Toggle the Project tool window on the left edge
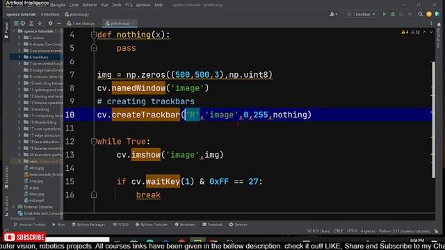This screenshot has width=445, height=250. click(6, 31)
